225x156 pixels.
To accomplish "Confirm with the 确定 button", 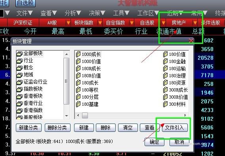I will click(154, 142).
